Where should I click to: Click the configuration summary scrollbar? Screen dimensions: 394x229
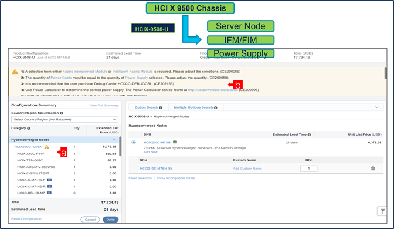(120, 146)
